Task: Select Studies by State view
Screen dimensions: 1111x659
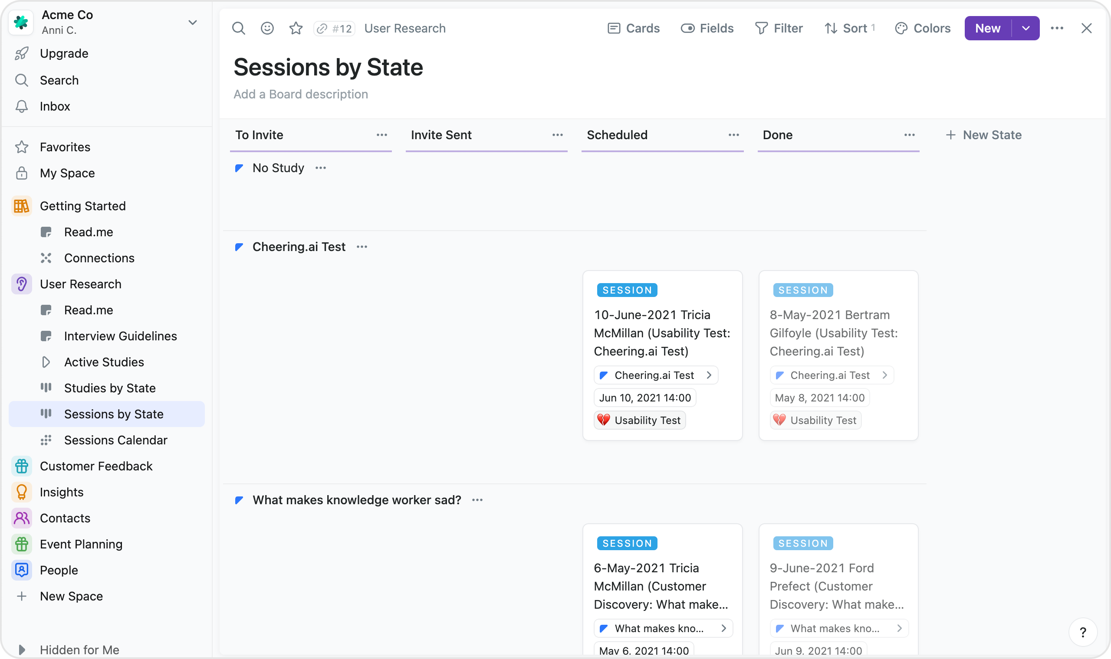Action: pos(110,388)
